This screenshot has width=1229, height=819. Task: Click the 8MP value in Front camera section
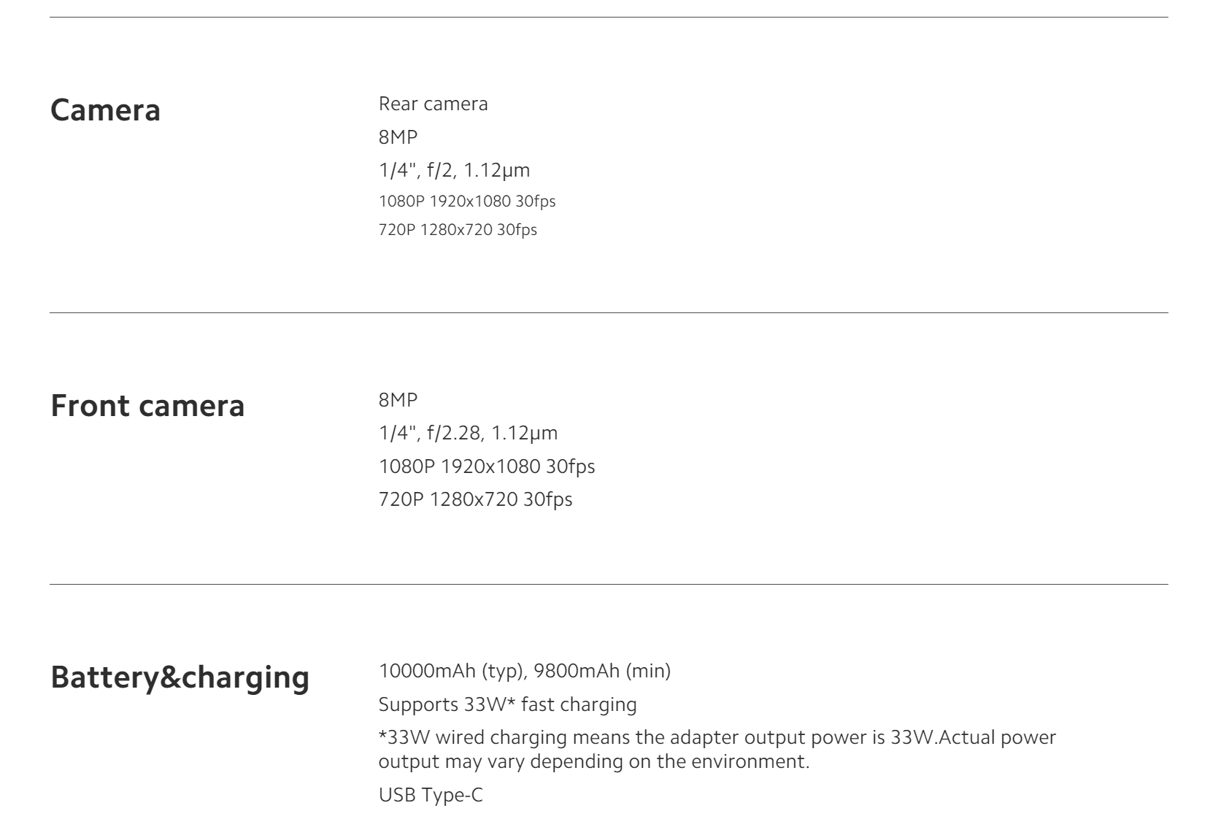pyautogui.click(x=398, y=400)
